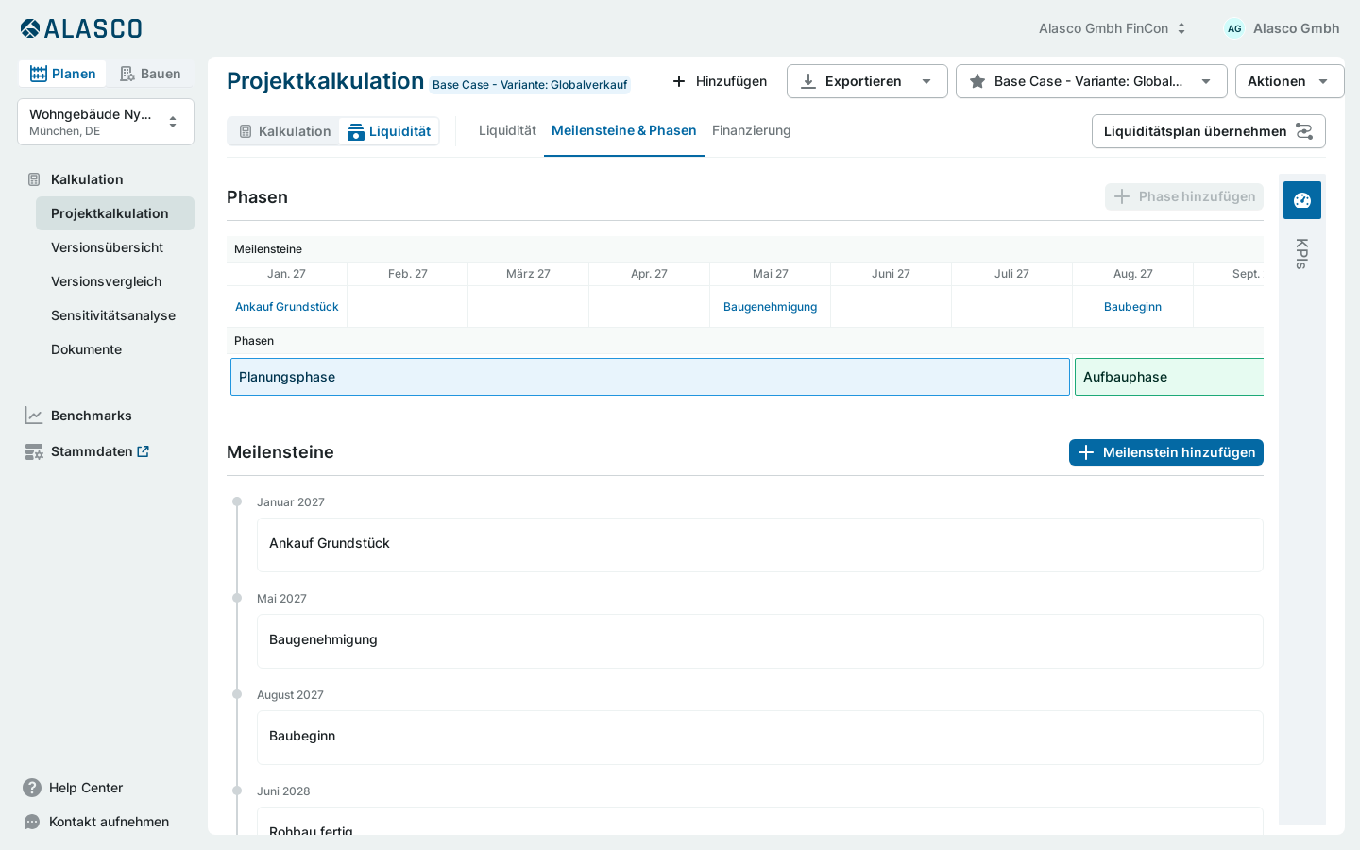This screenshot has height=850, width=1360.
Task: Click Meilenstein hinzufügen button
Action: point(1166,452)
